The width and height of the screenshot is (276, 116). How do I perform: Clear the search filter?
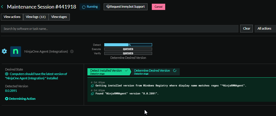(247, 28)
